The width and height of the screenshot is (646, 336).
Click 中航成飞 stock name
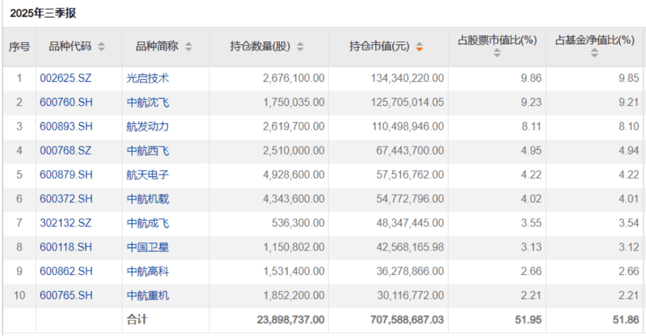[x=148, y=223]
